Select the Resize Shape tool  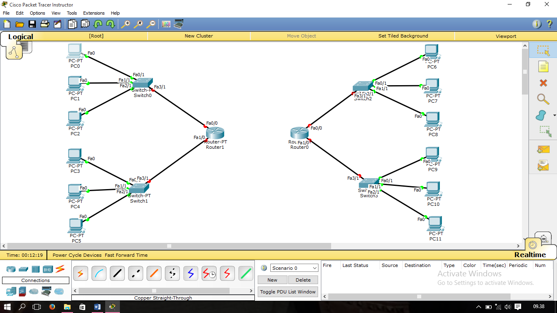coord(543,128)
